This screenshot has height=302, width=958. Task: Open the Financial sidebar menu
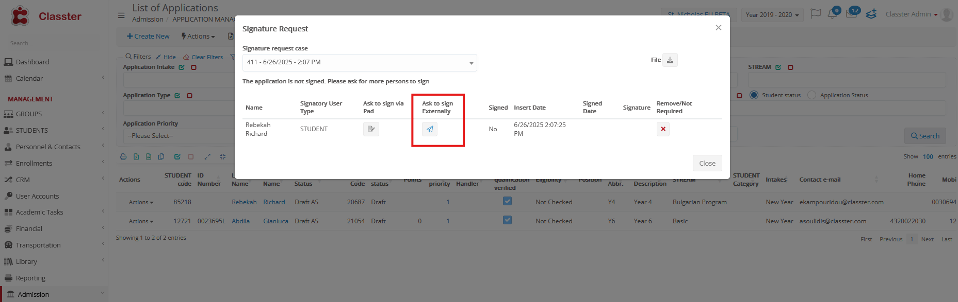click(29, 228)
